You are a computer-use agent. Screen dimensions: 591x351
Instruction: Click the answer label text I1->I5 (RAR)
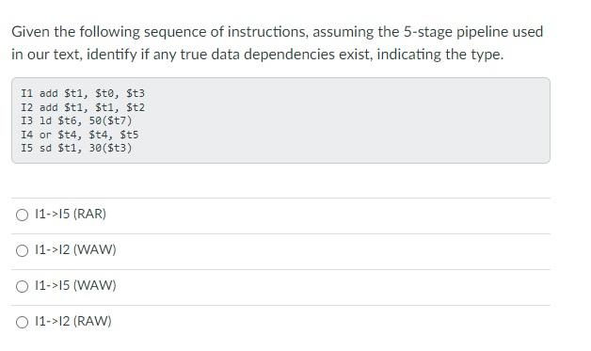(71, 214)
